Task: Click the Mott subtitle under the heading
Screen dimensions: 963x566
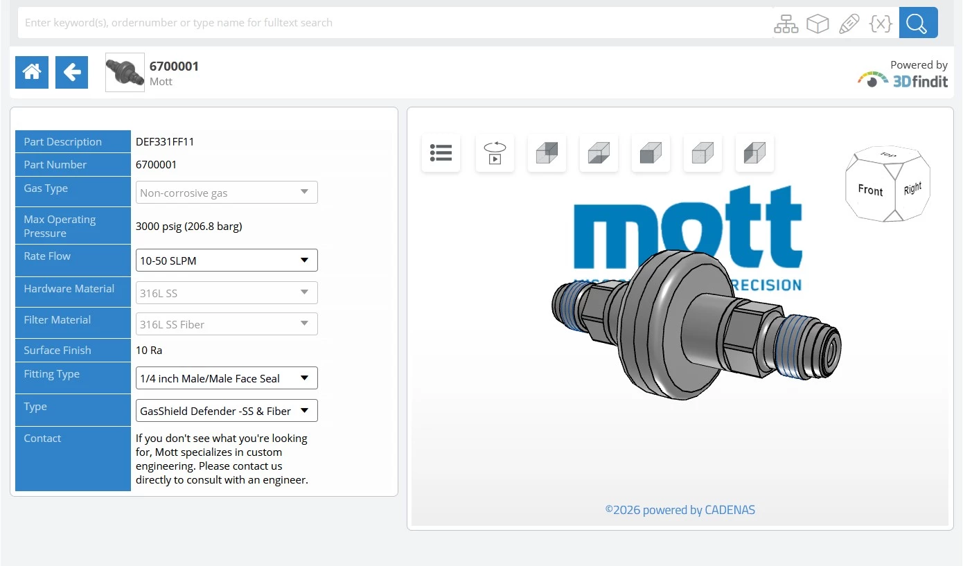Action: pos(161,82)
